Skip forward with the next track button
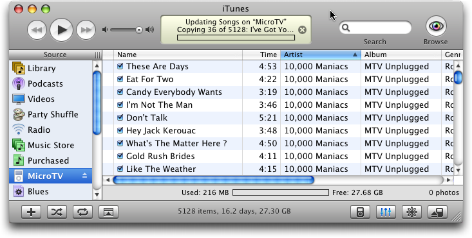The height and width of the screenshot is (238, 472). (86, 30)
